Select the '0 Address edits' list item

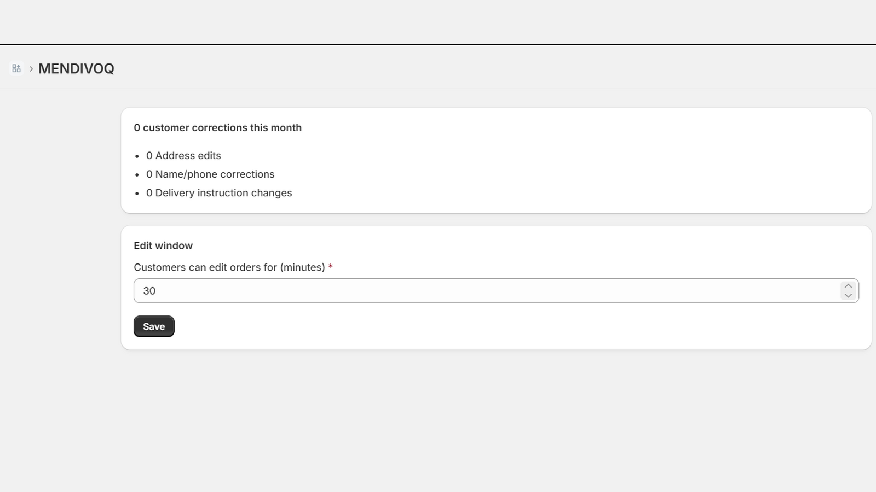pos(183,156)
